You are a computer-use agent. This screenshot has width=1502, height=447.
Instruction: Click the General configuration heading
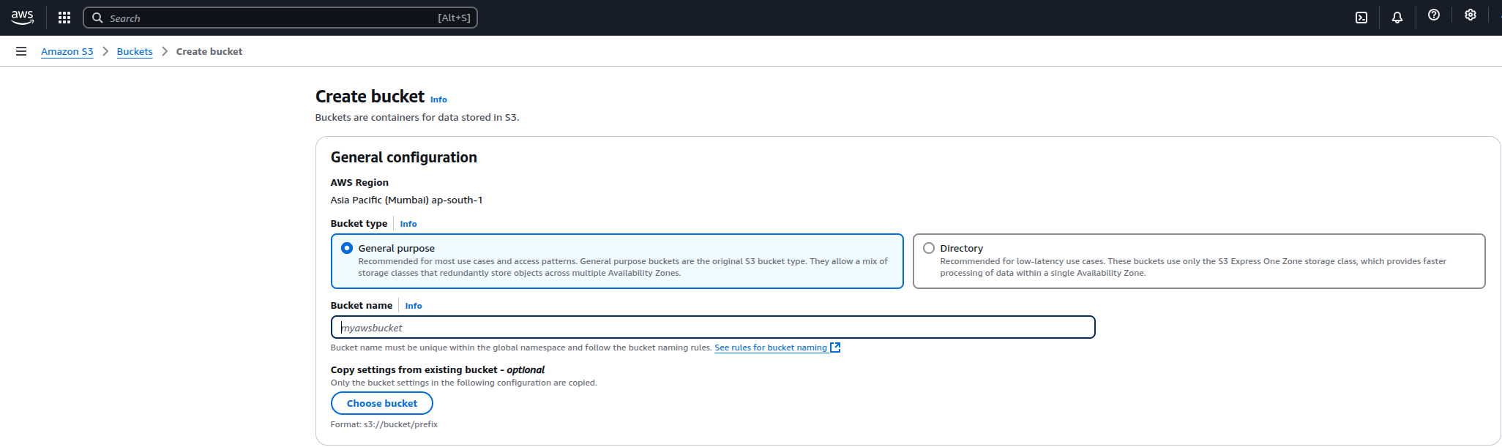(x=404, y=157)
